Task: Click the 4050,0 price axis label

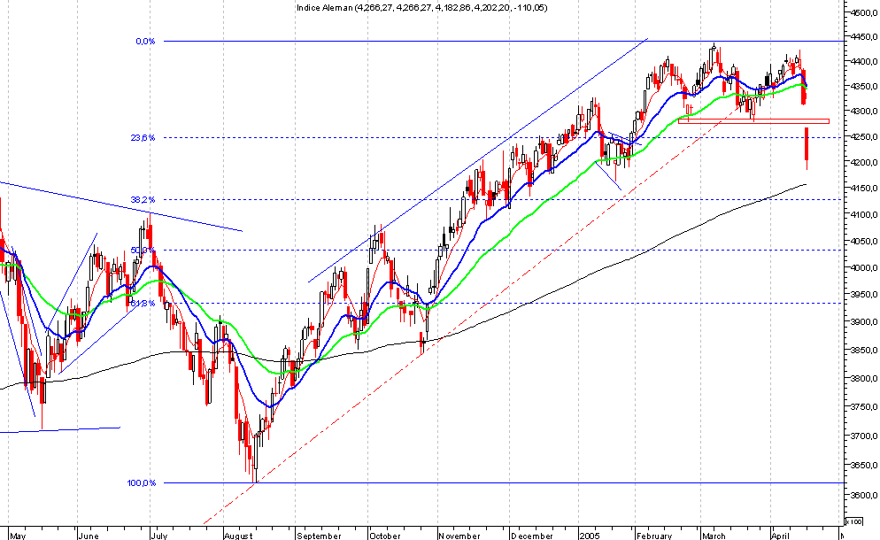Action: (864, 242)
